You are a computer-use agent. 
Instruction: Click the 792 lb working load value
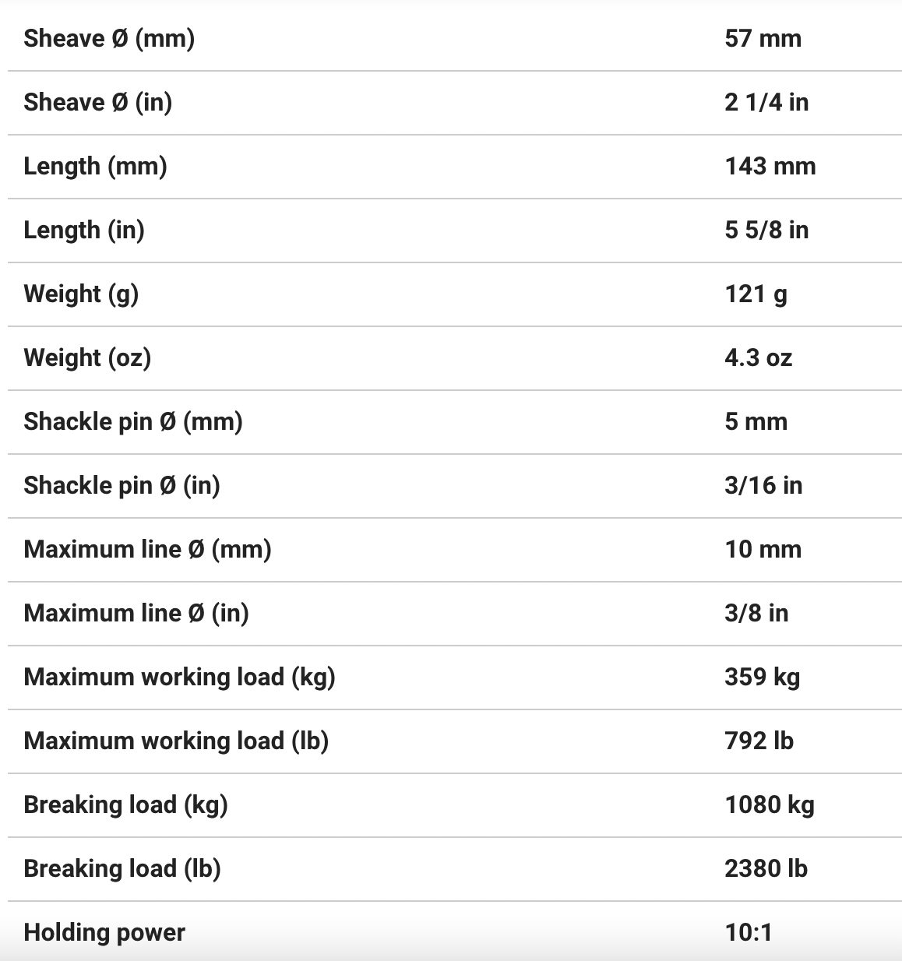[759, 741]
